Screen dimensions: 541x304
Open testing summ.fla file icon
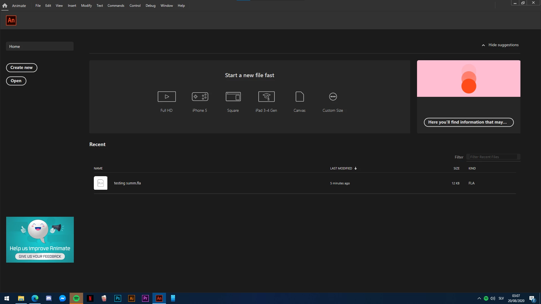coord(101,183)
